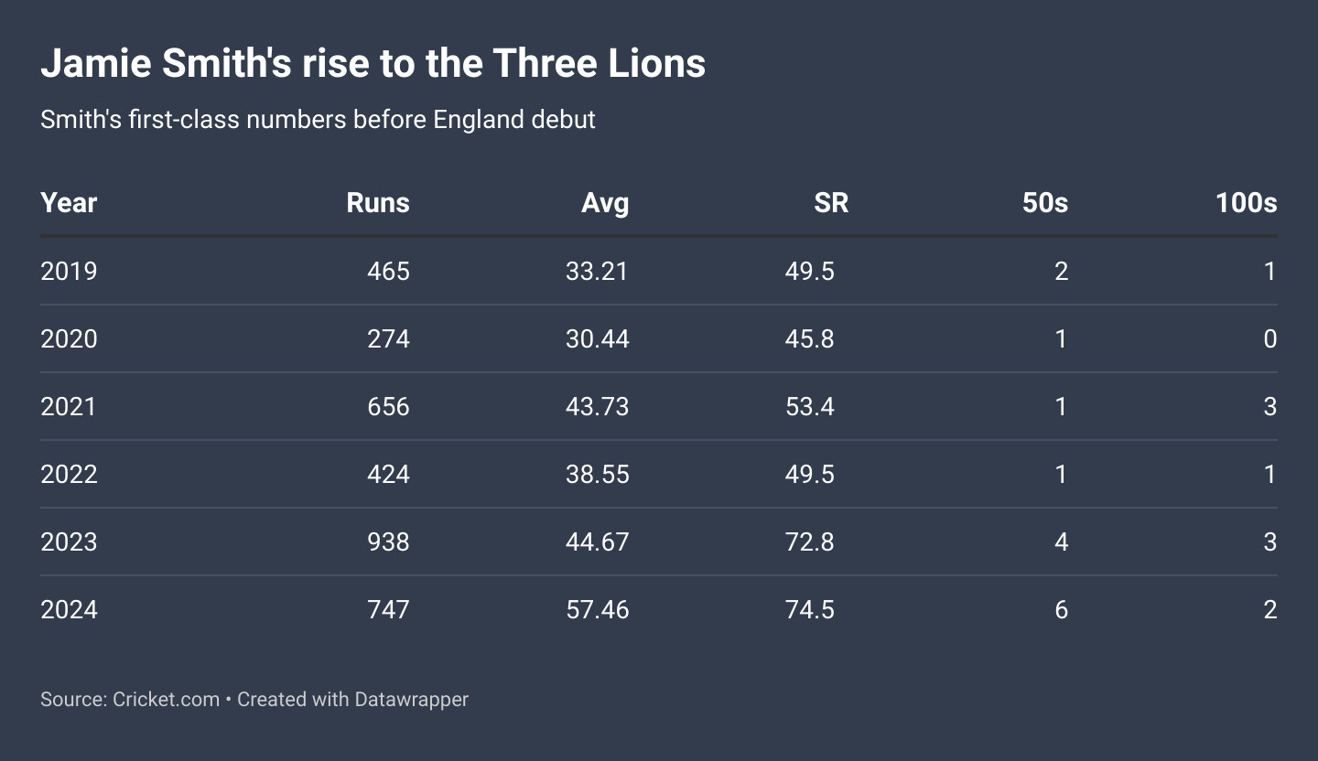
Task: Click the 100s column header
Action: [1246, 202]
